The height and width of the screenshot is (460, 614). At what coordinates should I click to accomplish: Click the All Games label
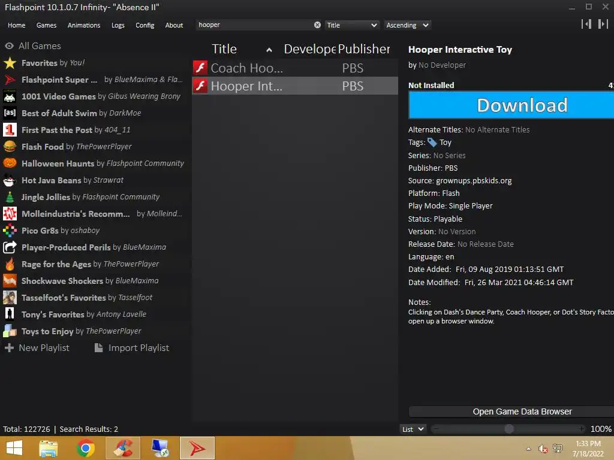(40, 46)
